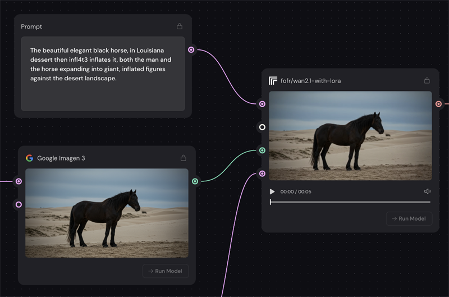Click the green image input port on the wan2.1 node
Image resolution: width=449 pixels, height=297 pixels.
coord(262,150)
